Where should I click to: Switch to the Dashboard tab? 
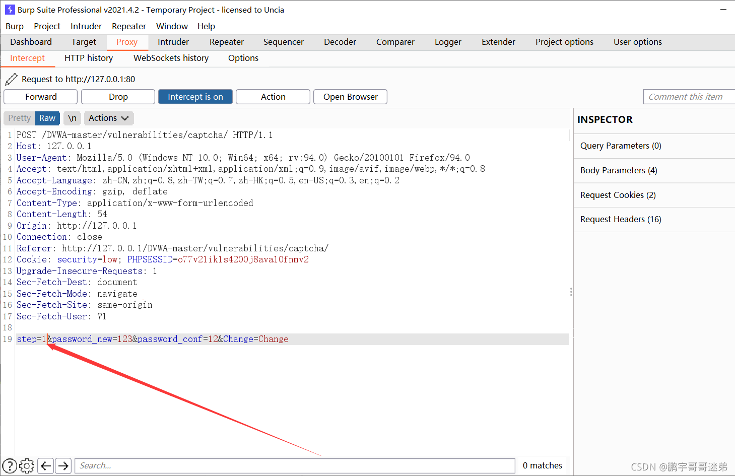[31, 42]
